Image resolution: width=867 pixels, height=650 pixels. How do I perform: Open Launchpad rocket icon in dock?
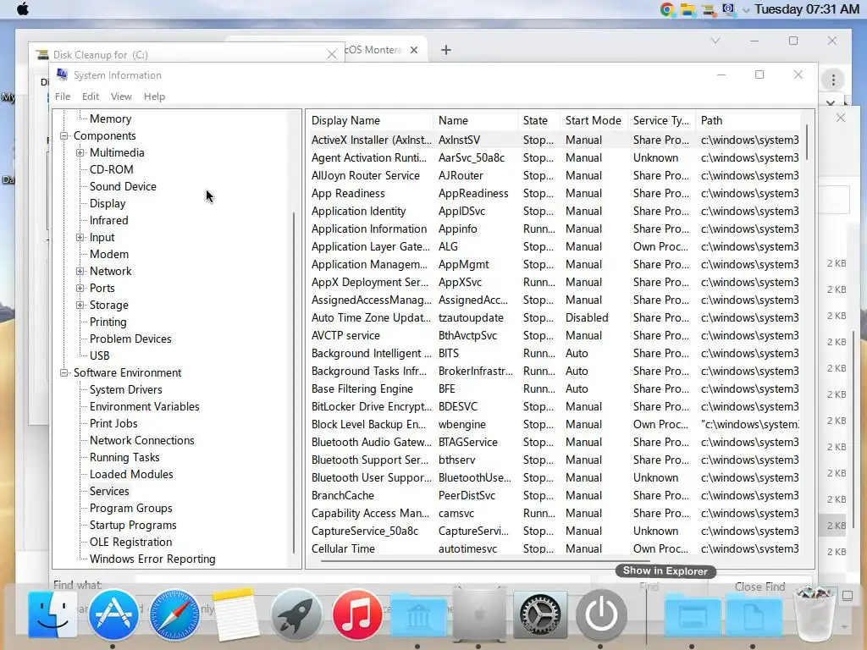pos(295,614)
